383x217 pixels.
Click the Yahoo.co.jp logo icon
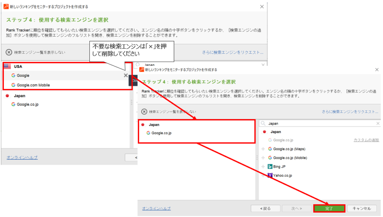[x=270, y=175]
